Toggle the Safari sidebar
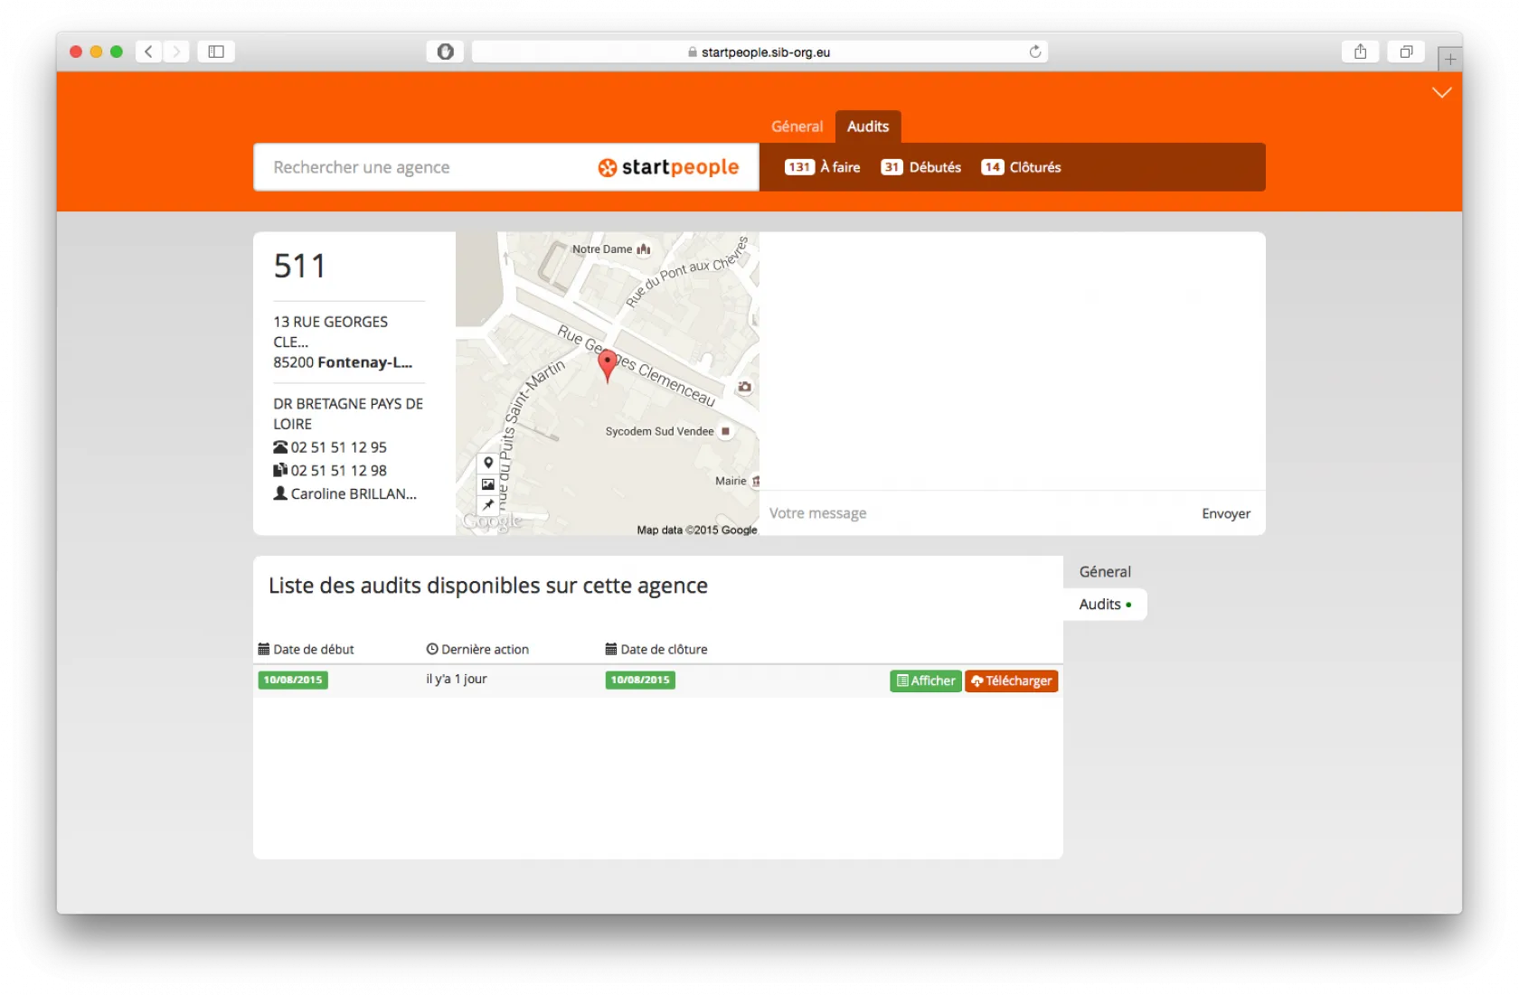Image resolution: width=1519 pixels, height=995 pixels. 216,52
